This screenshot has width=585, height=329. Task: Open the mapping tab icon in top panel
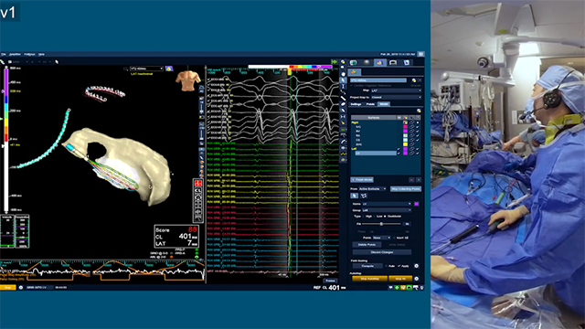click(379, 62)
